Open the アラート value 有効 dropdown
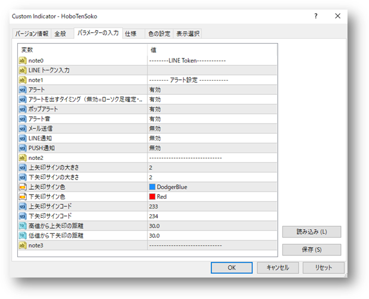The image size is (369, 299). coord(212,90)
